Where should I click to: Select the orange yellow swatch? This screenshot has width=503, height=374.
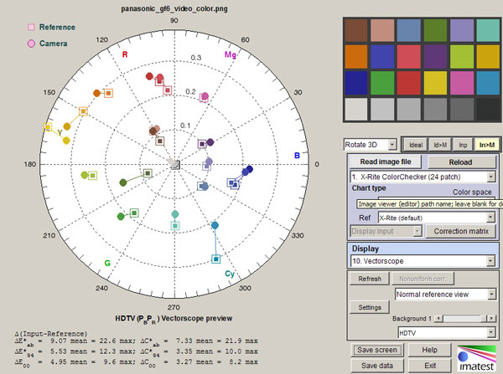pos(488,57)
